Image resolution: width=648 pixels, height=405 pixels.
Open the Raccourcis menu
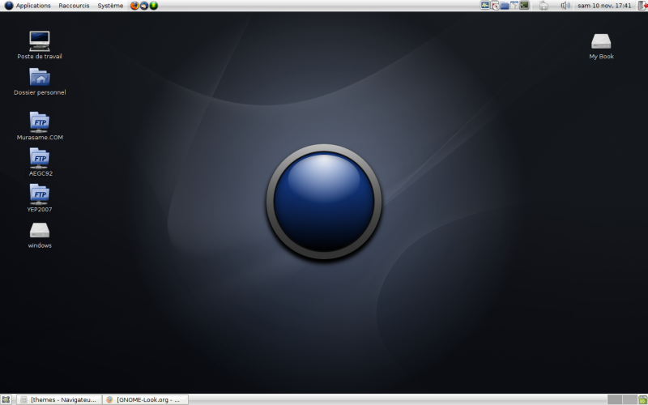[x=74, y=6]
